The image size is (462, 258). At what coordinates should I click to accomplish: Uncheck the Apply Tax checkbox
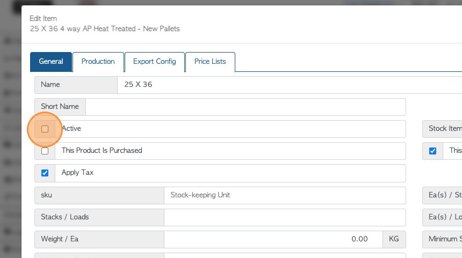45,173
